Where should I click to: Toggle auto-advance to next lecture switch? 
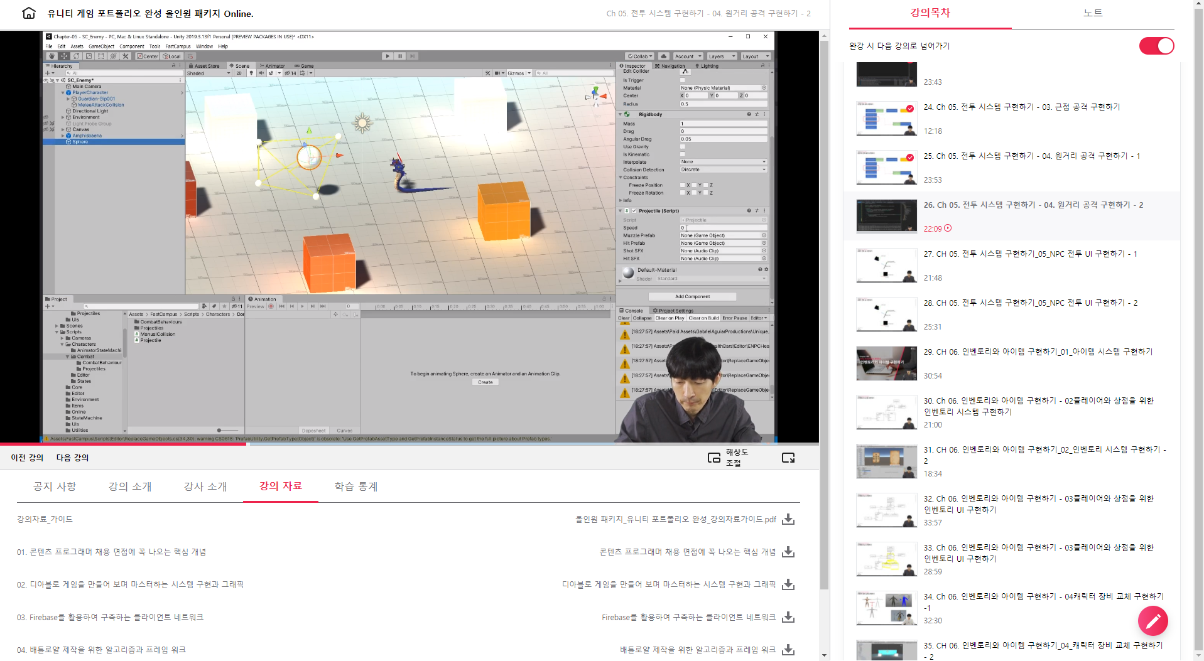tap(1156, 46)
